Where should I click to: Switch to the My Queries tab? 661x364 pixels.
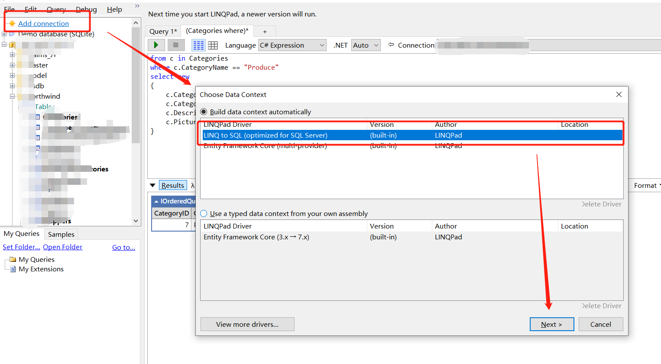tap(22, 234)
